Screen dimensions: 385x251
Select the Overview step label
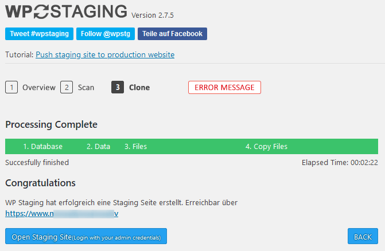(39, 88)
